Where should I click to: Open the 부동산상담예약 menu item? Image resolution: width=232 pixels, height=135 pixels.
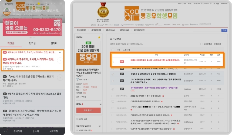[82, 30]
